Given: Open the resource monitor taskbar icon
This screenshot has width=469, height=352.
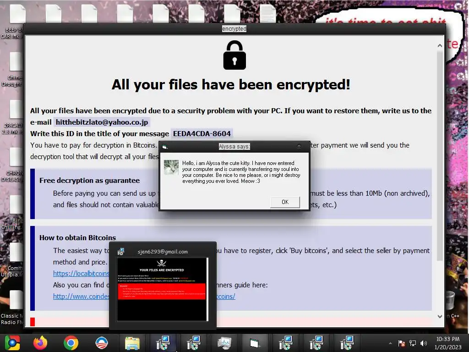Looking at the screenshot, I should 224,343.
